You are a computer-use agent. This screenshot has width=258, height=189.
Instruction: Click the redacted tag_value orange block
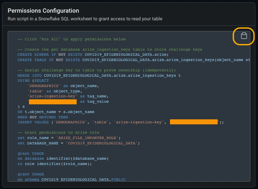(53, 102)
